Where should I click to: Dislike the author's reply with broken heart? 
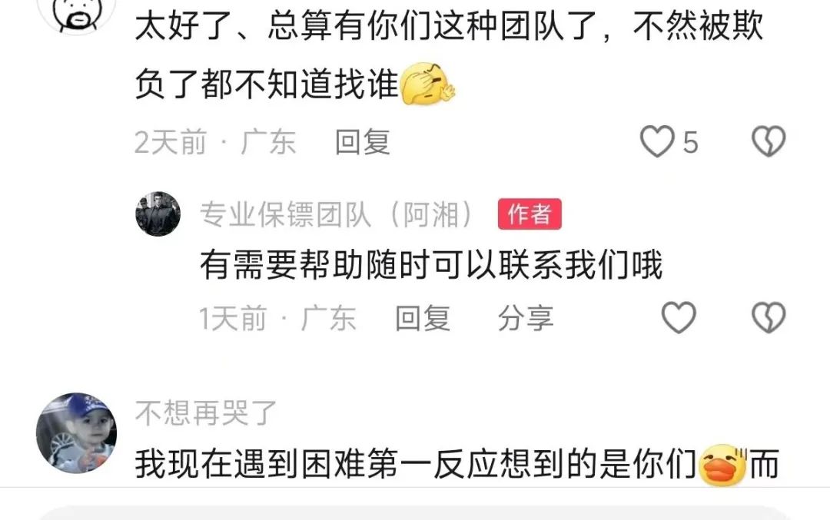pyautogui.click(x=769, y=317)
